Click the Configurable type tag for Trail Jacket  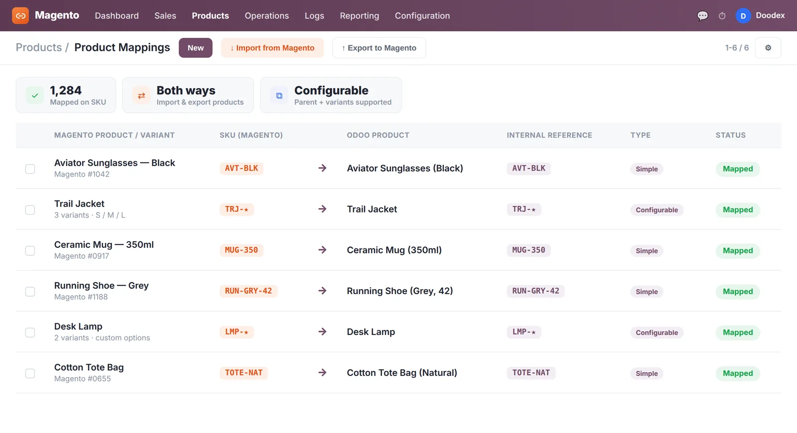[x=657, y=210]
